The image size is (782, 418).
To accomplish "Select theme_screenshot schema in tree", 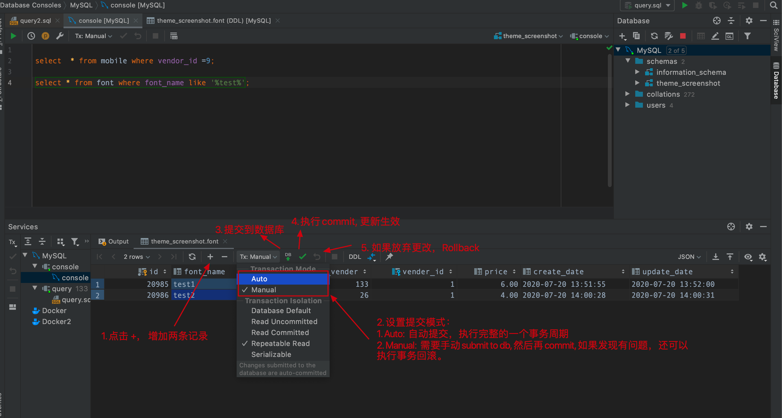I will click(x=688, y=83).
